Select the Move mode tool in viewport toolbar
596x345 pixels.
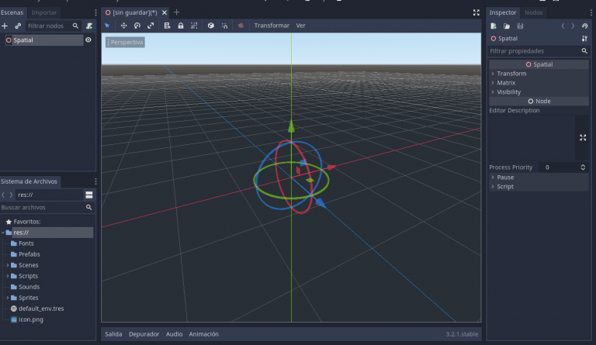123,26
